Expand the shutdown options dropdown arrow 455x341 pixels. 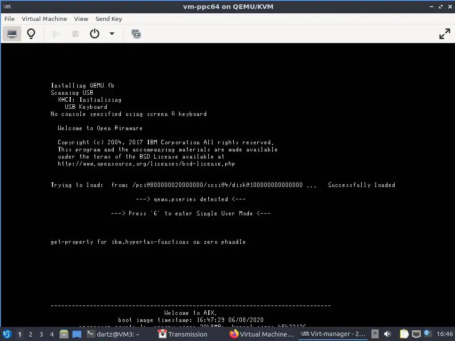112,34
